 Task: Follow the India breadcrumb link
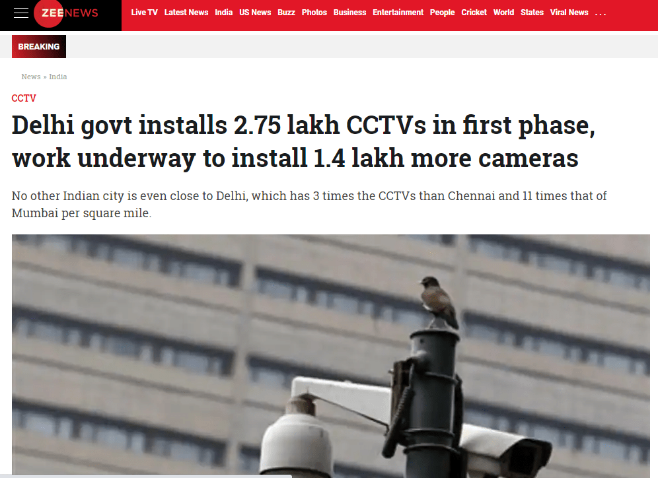[x=58, y=77]
